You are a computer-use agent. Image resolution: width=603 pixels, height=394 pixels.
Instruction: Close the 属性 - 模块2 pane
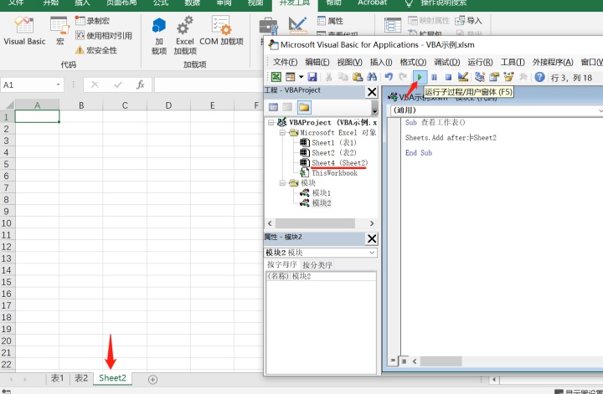click(x=372, y=239)
